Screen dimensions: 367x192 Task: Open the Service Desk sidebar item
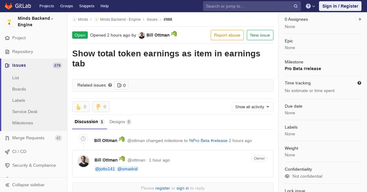pos(25,112)
